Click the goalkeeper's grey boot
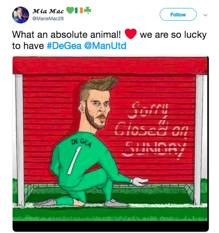Screen dimensions: 219x233 (116, 203)
